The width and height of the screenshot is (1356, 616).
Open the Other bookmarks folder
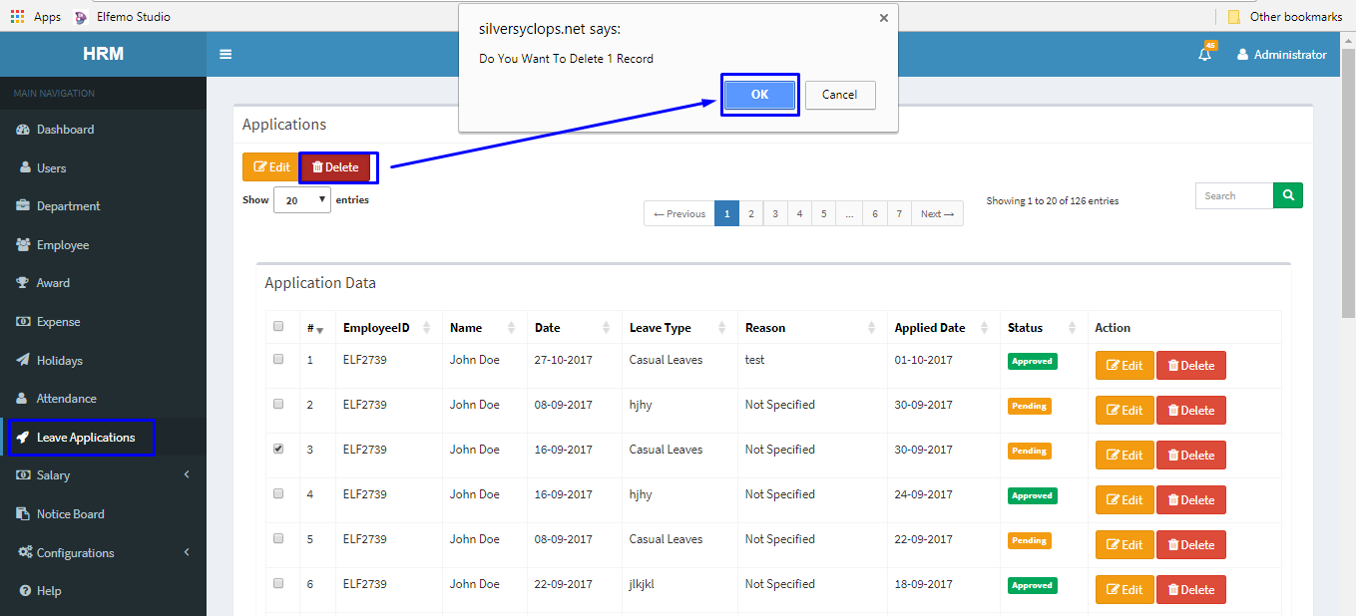point(1285,16)
